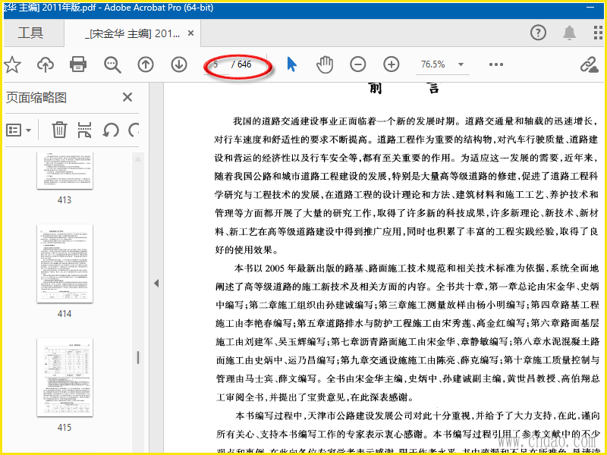Delete selected pages with trash icon
Image resolution: width=607 pixels, height=455 pixels.
point(60,130)
